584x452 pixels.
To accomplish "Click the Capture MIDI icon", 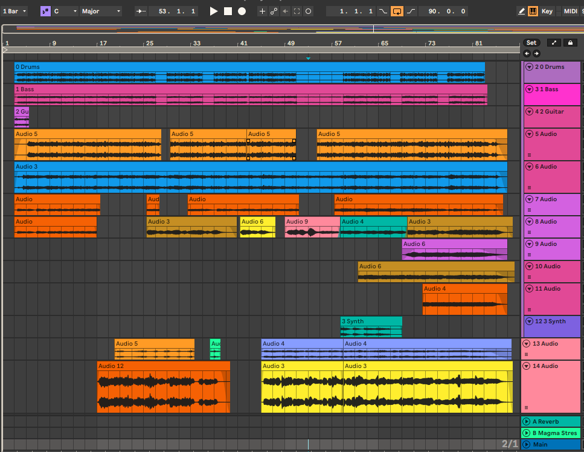I will coord(297,11).
